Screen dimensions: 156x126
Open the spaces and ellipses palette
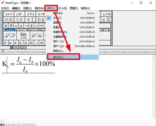20,14
